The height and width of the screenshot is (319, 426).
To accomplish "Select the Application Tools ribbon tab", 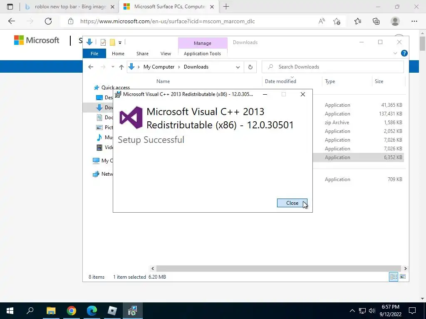I will [203, 54].
